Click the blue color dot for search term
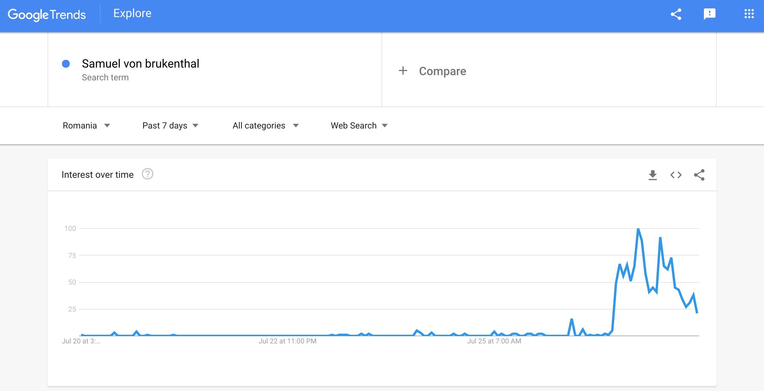Screen dimensions: 764x391 pyautogui.click(x=66, y=64)
